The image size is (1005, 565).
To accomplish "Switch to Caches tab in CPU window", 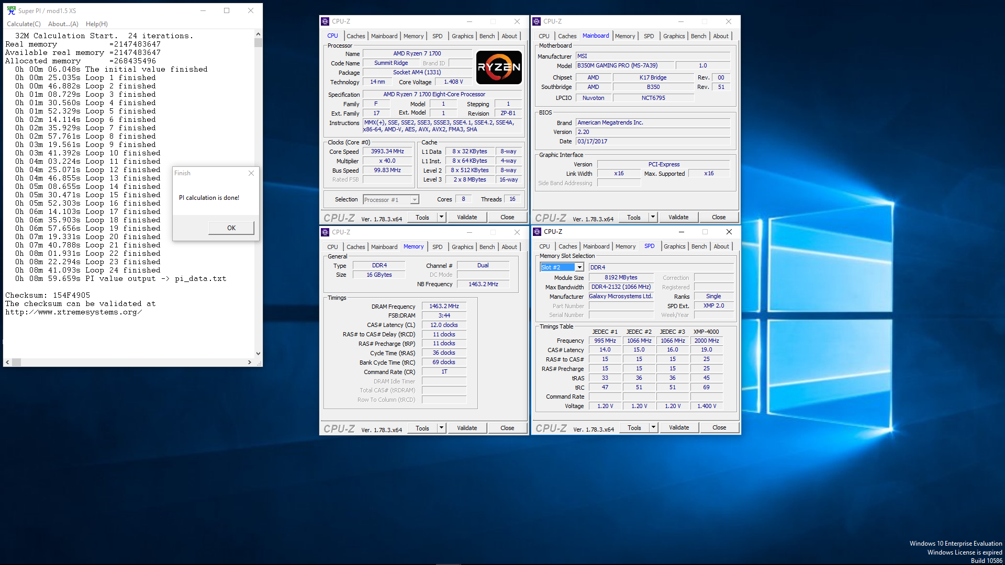I will (356, 36).
